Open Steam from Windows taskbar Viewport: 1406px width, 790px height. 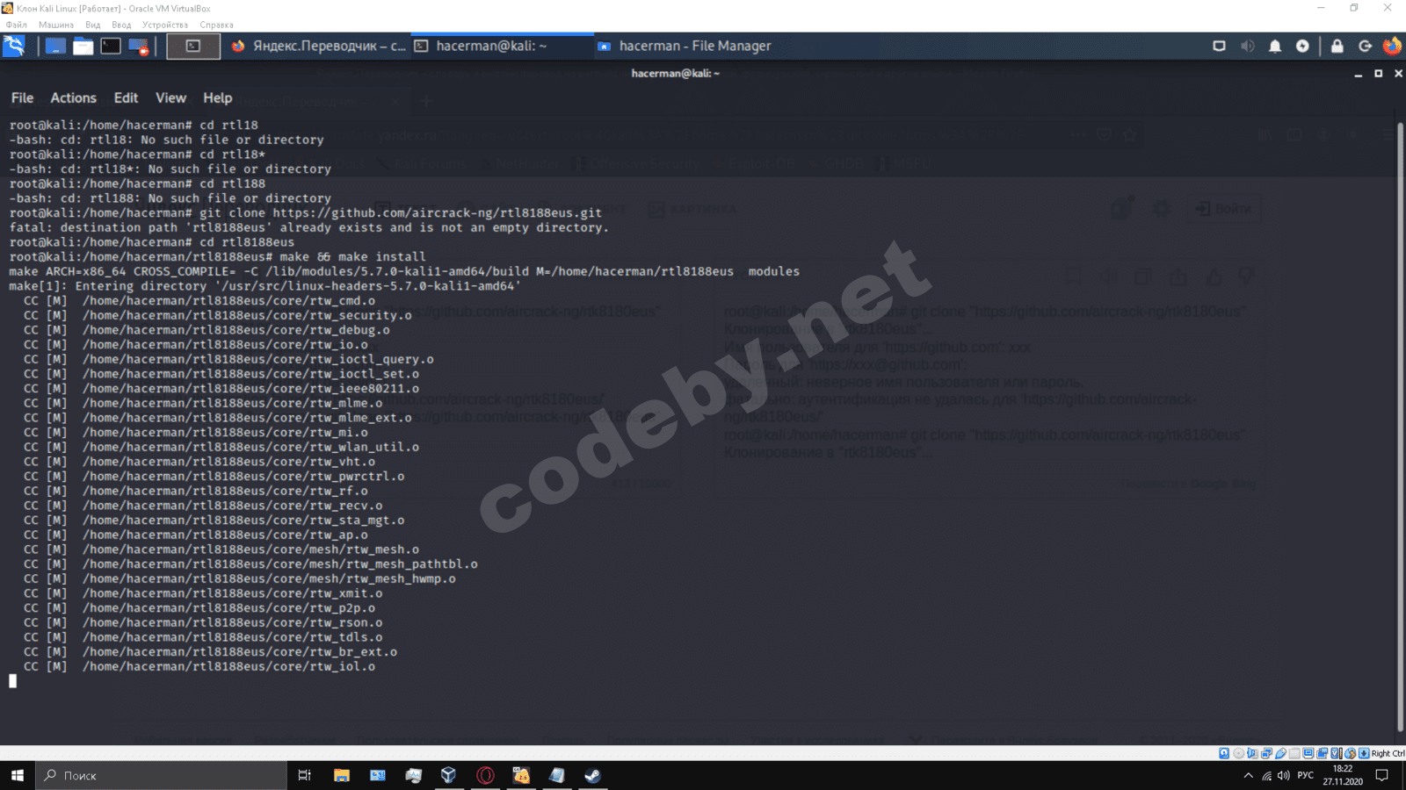pyautogui.click(x=593, y=775)
